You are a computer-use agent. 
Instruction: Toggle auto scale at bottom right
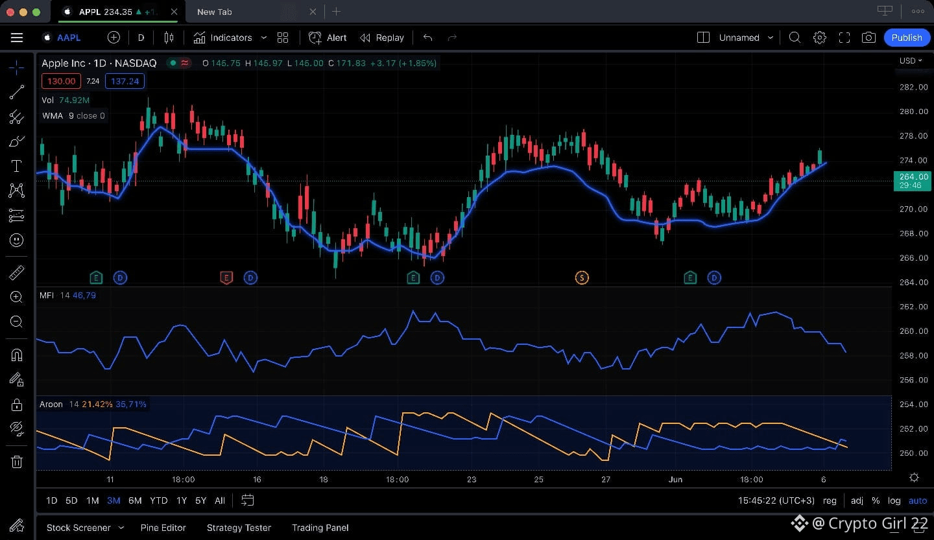point(918,500)
